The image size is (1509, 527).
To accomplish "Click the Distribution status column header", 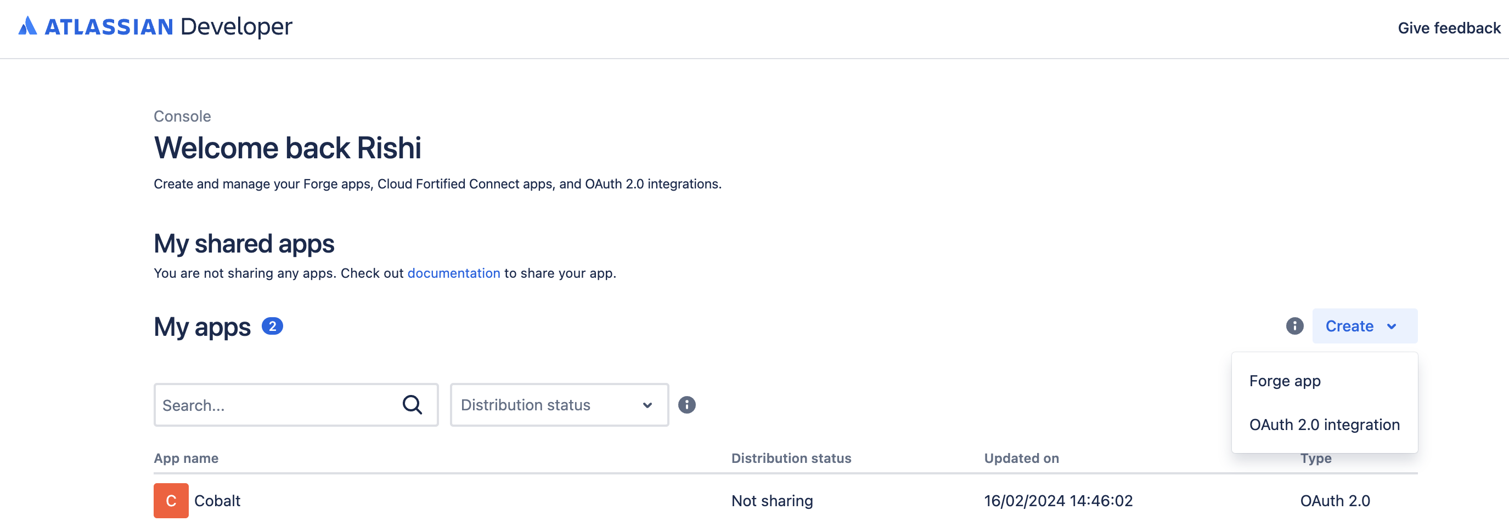I will point(791,458).
